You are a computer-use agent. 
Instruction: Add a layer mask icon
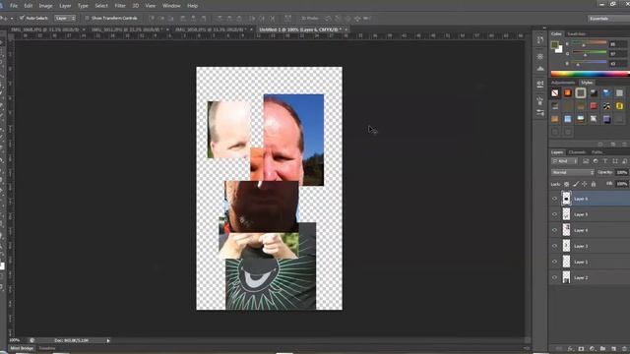pyautogui.click(x=581, y=349)
